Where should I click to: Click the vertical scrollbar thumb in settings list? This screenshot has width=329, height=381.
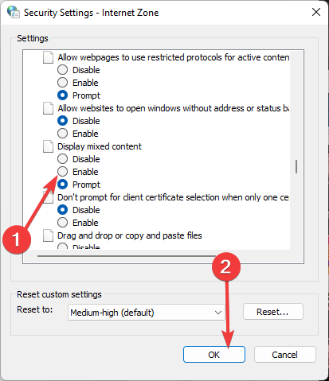pyautogui.click(x=296, y=167)
